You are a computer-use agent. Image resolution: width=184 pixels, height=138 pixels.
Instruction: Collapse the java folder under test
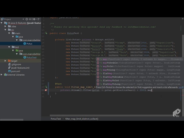pyautogui.click(x=13, y=51)
